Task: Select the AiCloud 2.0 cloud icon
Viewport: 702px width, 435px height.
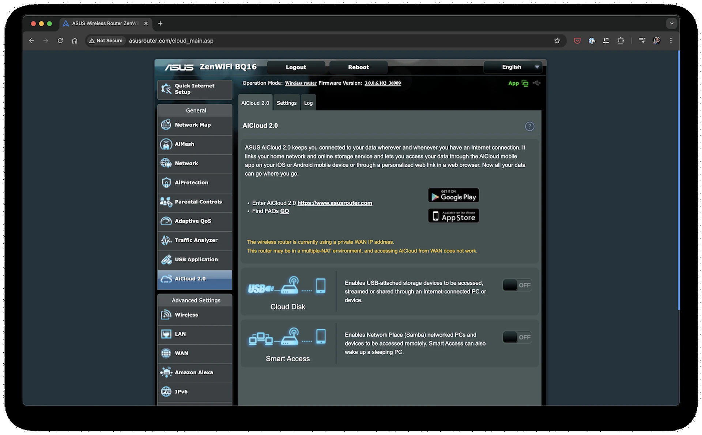Action: click(x=166, y=279)
